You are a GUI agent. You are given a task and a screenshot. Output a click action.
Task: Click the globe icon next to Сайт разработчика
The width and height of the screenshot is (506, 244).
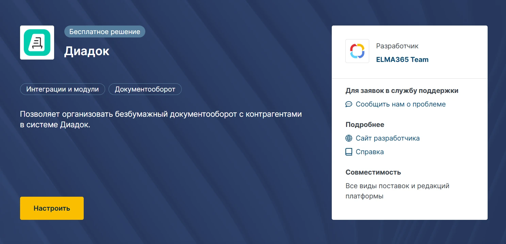tap(348, 139)
